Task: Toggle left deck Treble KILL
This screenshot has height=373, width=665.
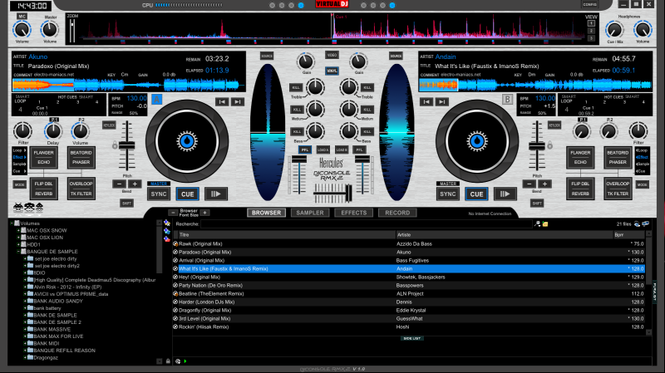Action: [x=296, y=88]
